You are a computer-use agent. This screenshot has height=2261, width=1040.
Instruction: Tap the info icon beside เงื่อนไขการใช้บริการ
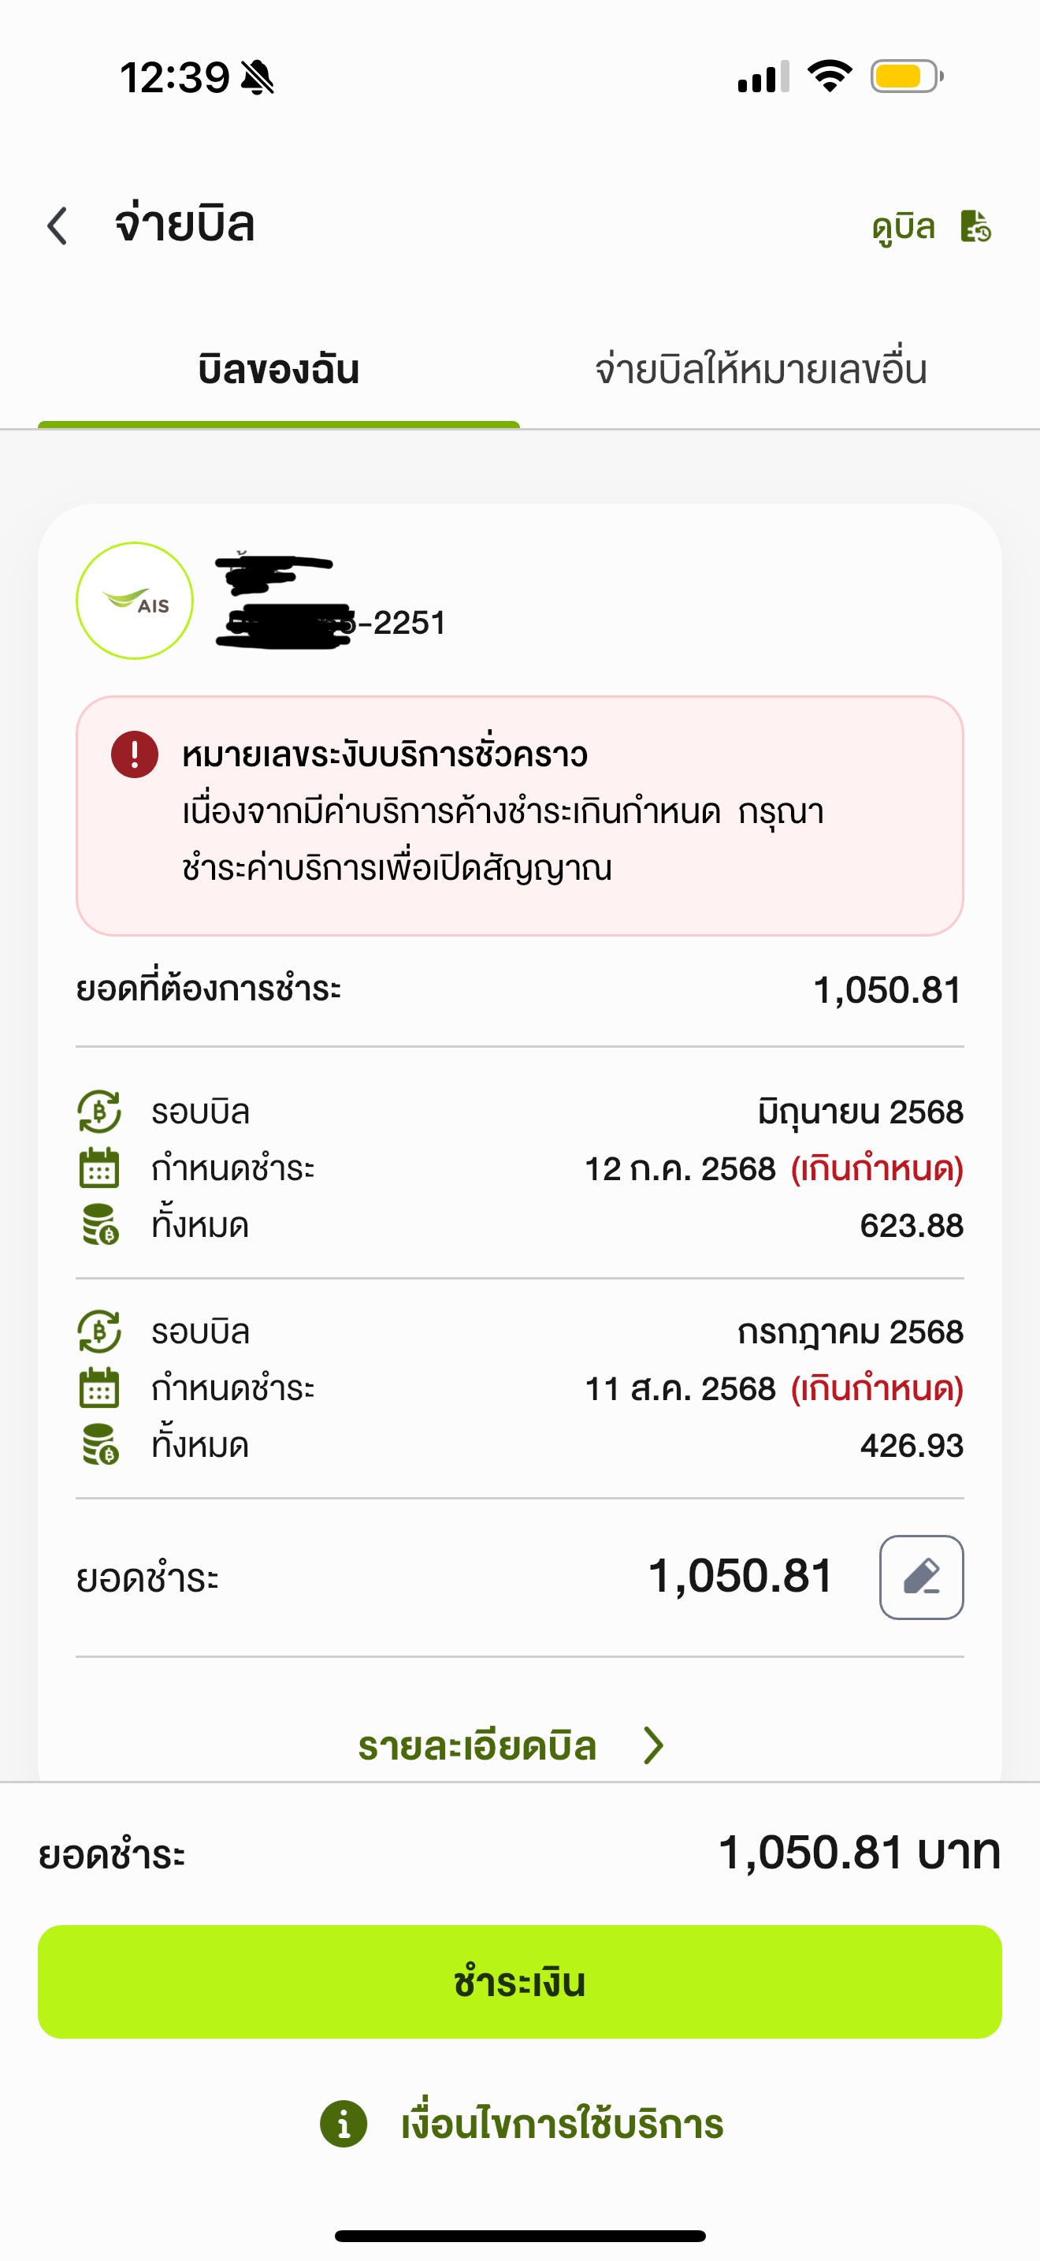pyautogui.click(x=344, y=2124)
